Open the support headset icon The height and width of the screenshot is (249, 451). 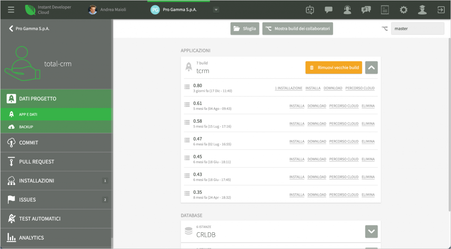pos(347,10)
